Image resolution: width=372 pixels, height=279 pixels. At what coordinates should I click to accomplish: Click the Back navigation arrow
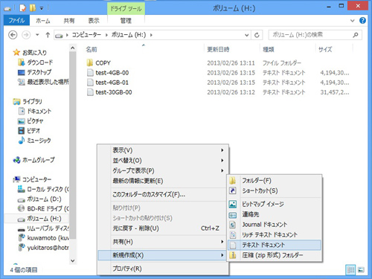[13, 35]
